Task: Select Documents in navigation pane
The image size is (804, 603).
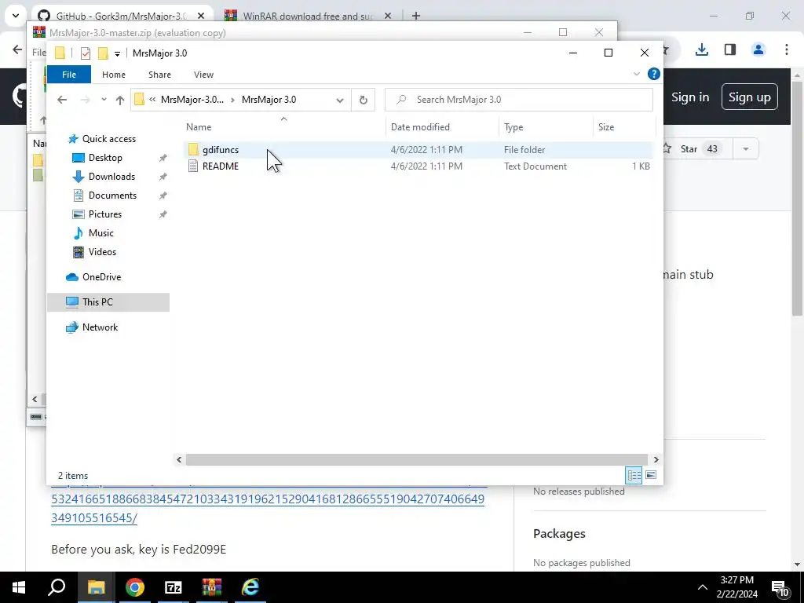Action: (112, 196)
